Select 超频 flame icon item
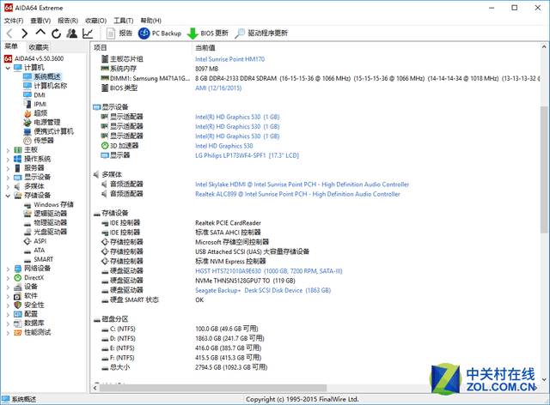550x405 pixels. pos(27,113)
